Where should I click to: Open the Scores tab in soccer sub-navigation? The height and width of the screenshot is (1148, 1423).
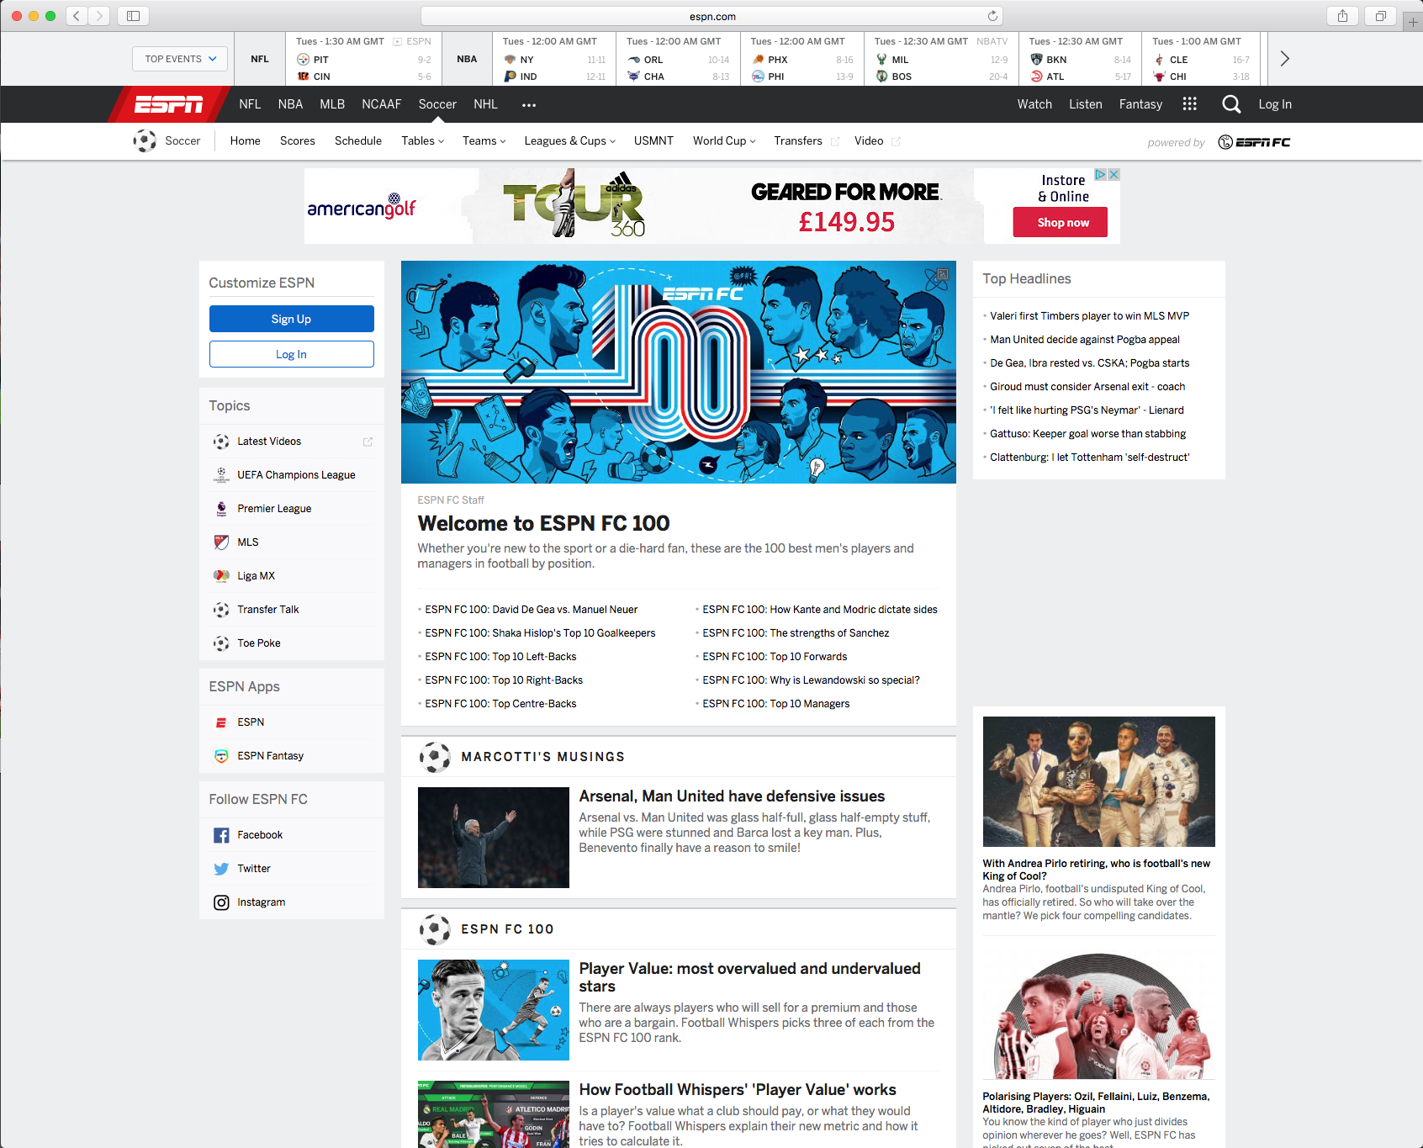(298, 140)
